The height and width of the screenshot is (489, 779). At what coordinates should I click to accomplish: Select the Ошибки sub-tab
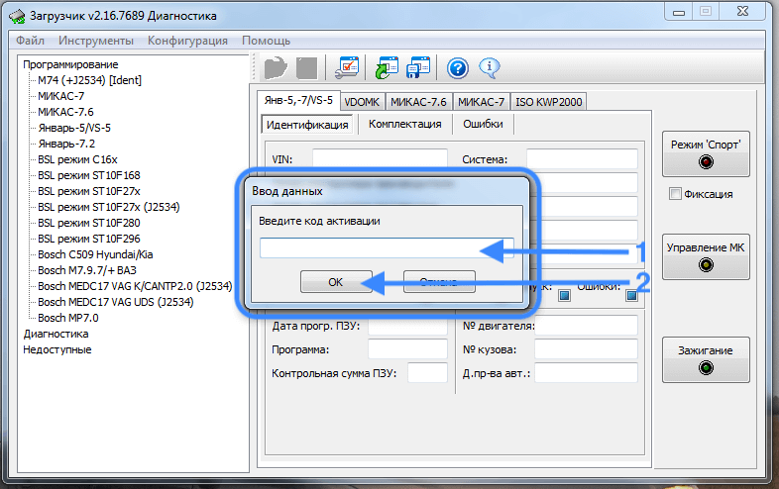(x=483, y=124)
